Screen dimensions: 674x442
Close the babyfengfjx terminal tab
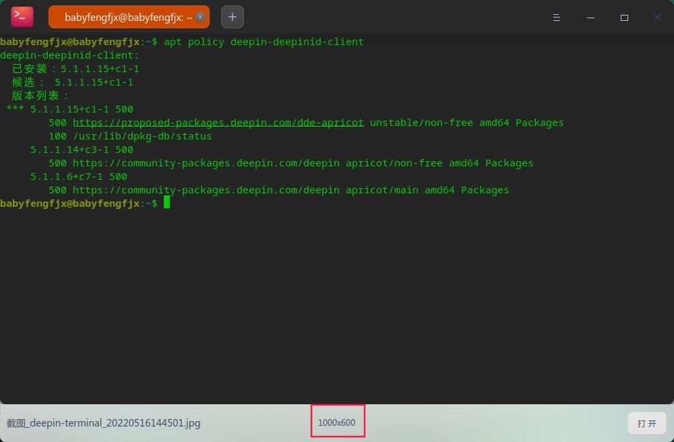coord(200,18)
